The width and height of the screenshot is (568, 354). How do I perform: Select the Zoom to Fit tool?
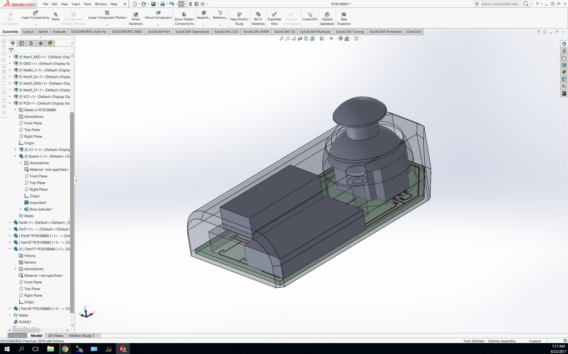click(281, 39)
